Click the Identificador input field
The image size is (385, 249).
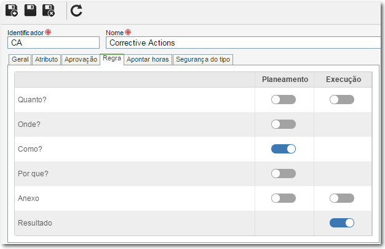pyautogui.click(x=54, y=43)
